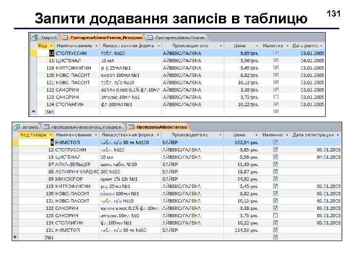This screenshot has width=351, height=263.
Task: Click date 04.01.2005 in upper table
Action: coord(308,60)
